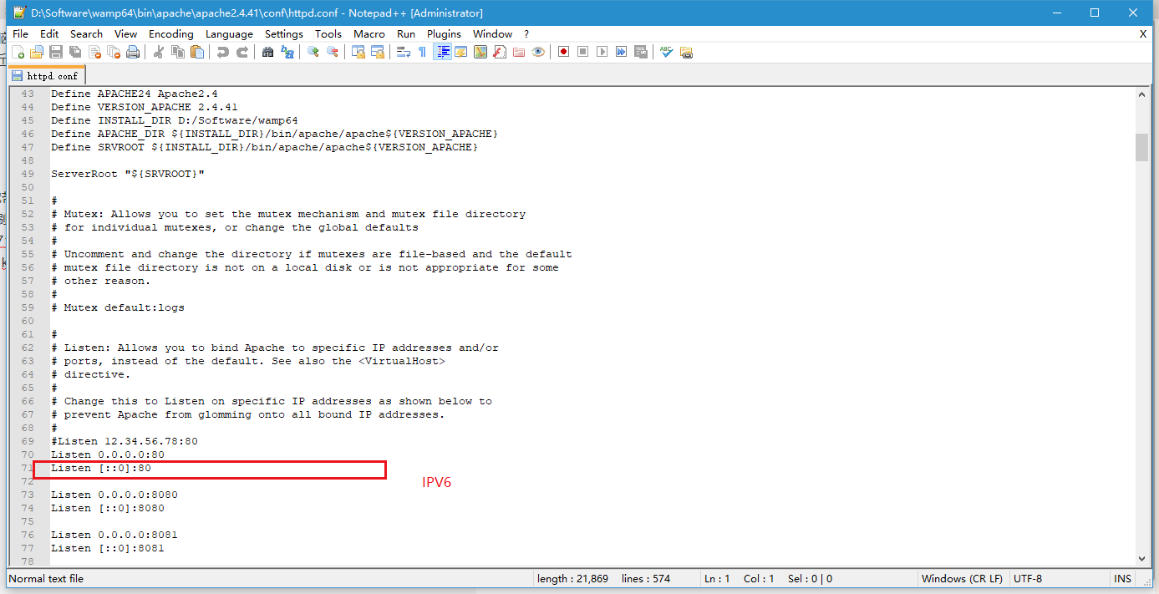Close the current file via the toolbar Close icon

94,52
